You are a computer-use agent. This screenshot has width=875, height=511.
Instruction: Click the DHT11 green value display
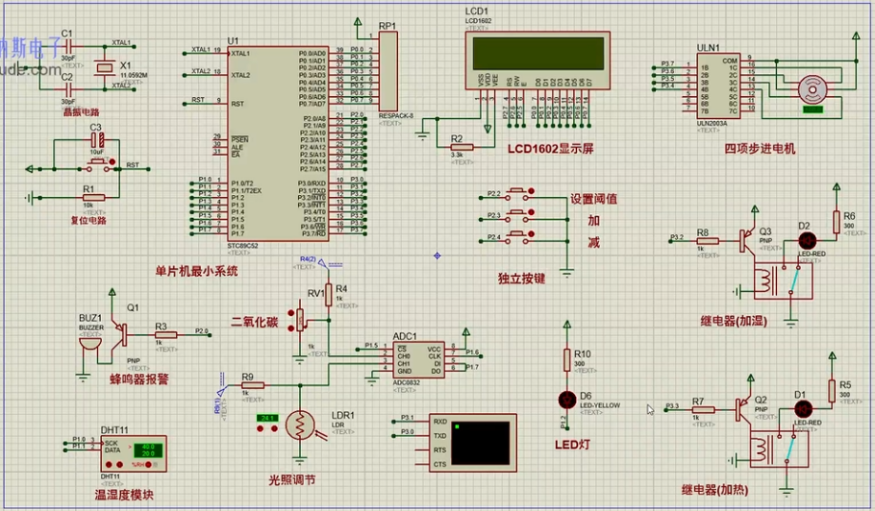click(148, 450)
